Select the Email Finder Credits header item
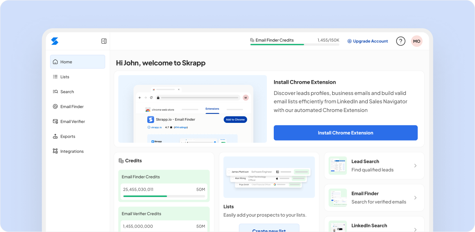 [274, 40]
